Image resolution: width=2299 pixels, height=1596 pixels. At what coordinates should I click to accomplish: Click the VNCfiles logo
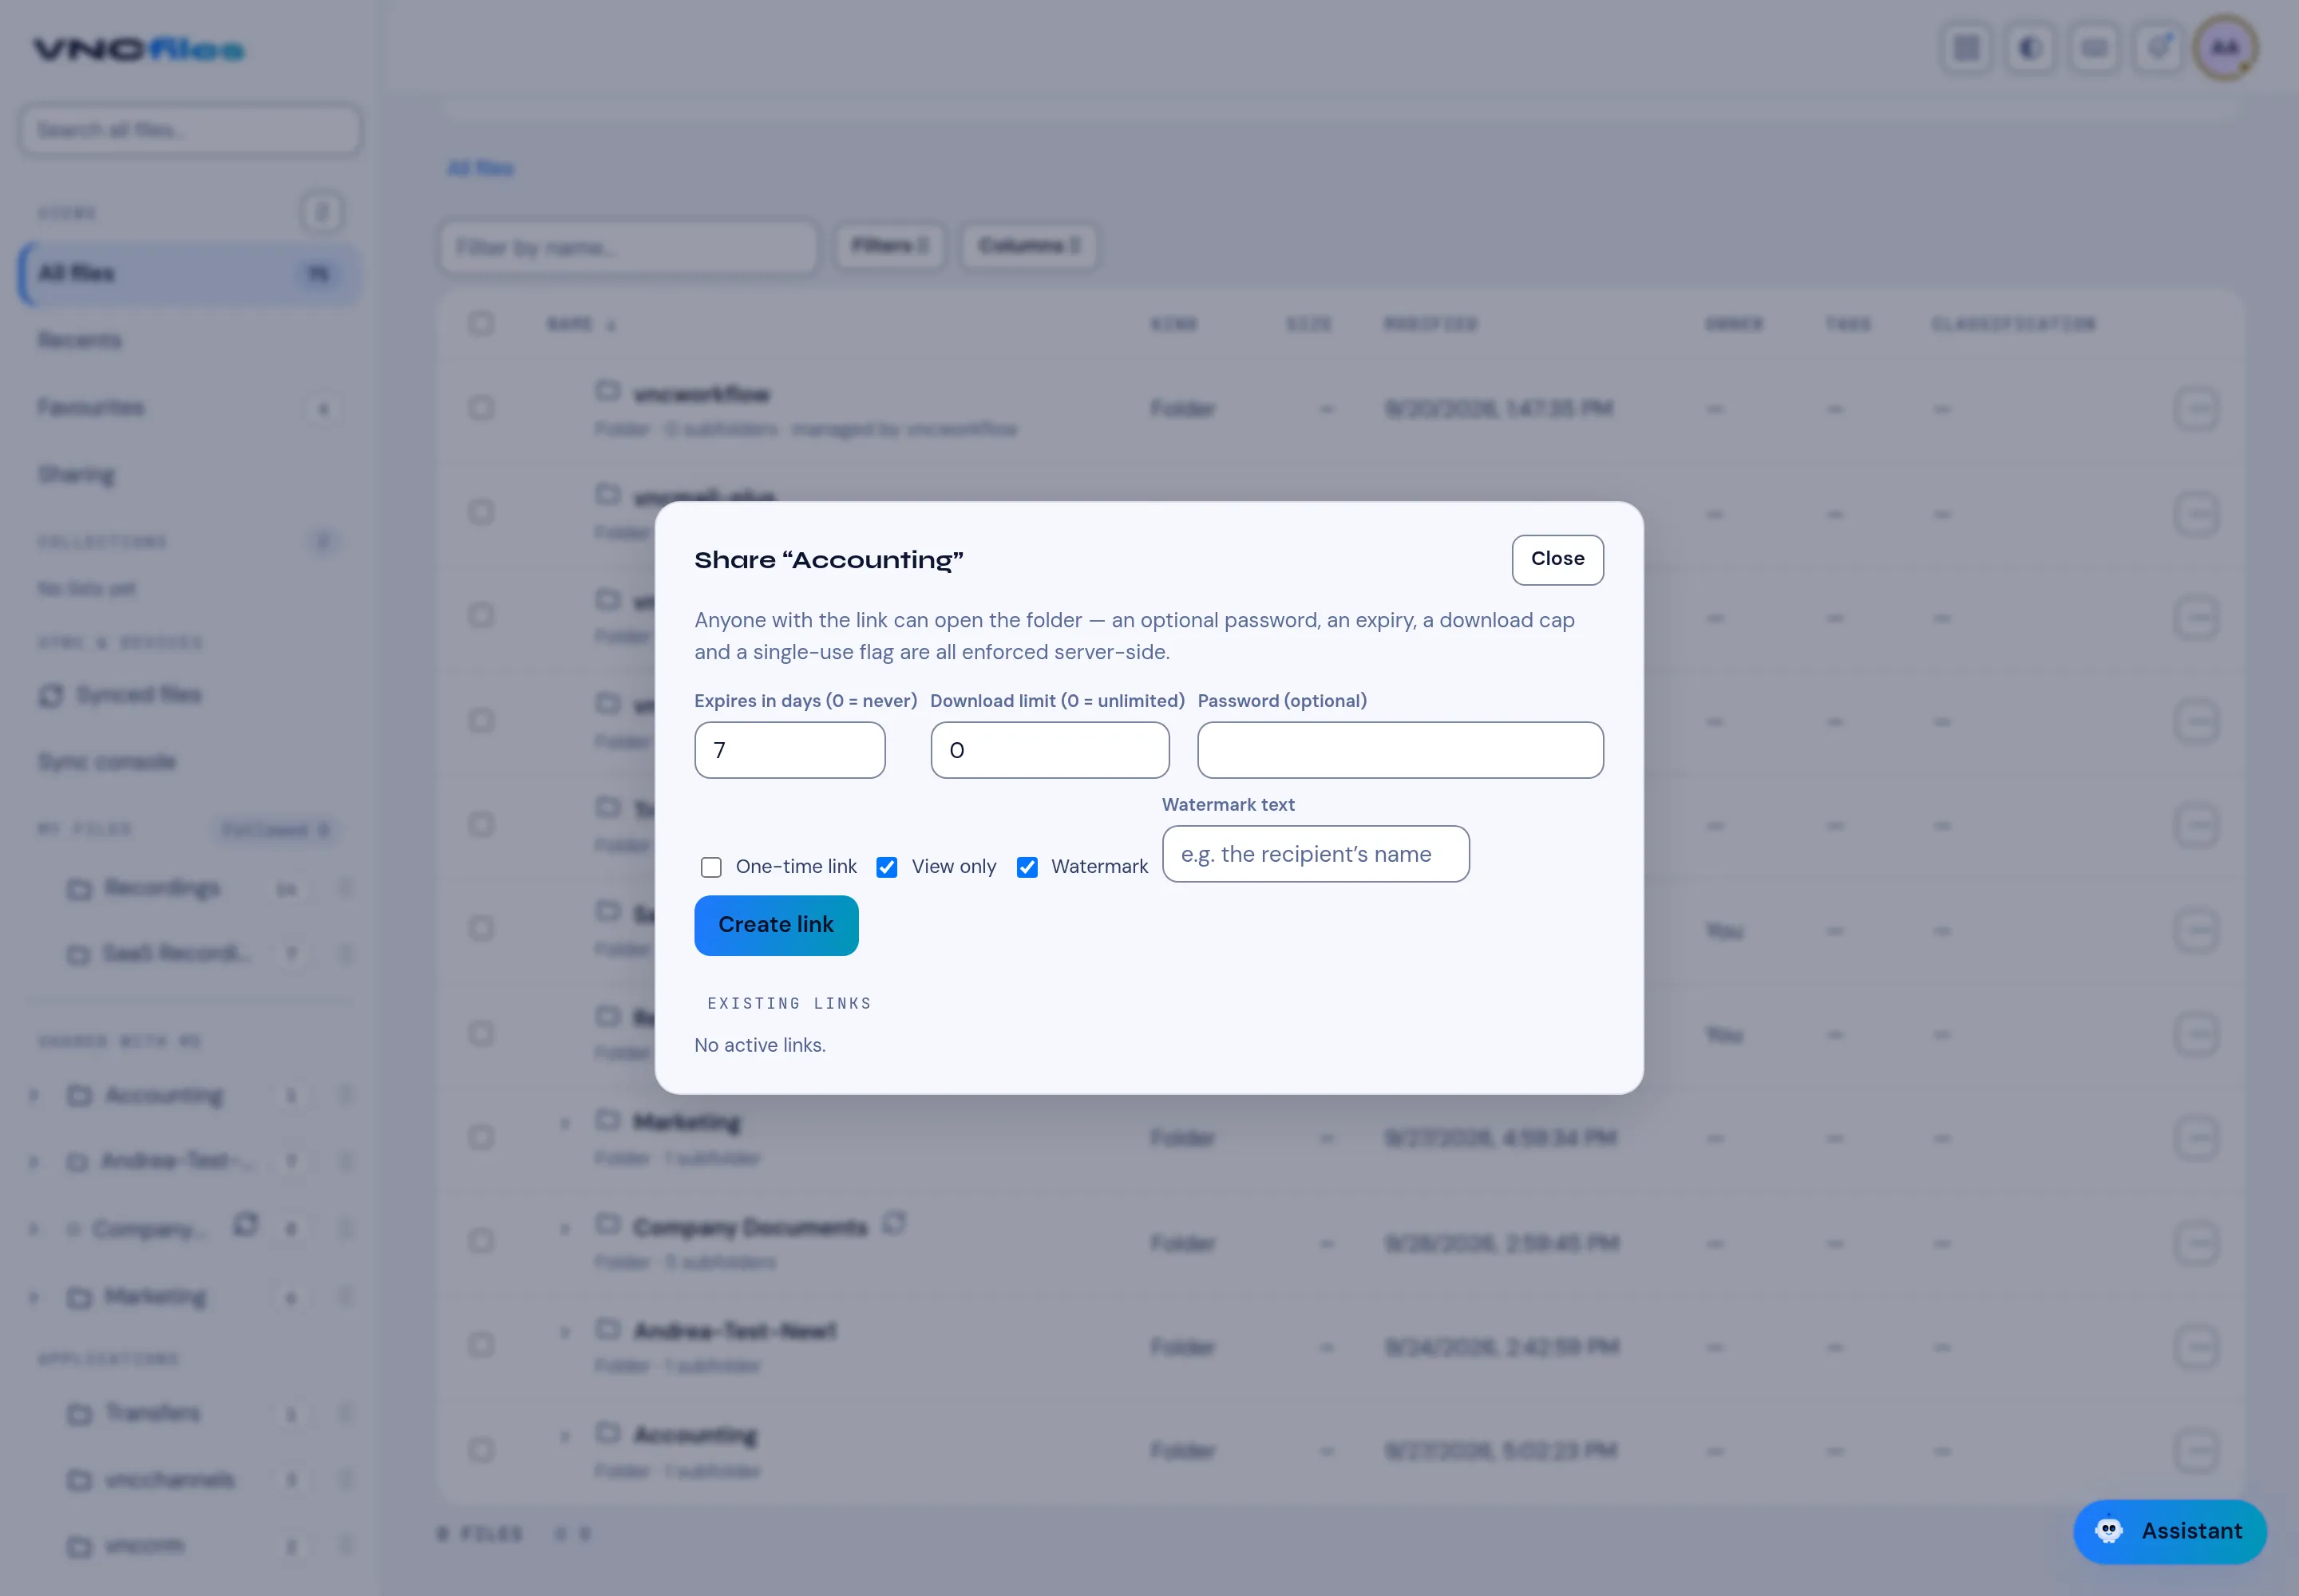pyautogui.click(x=139, y=49)
